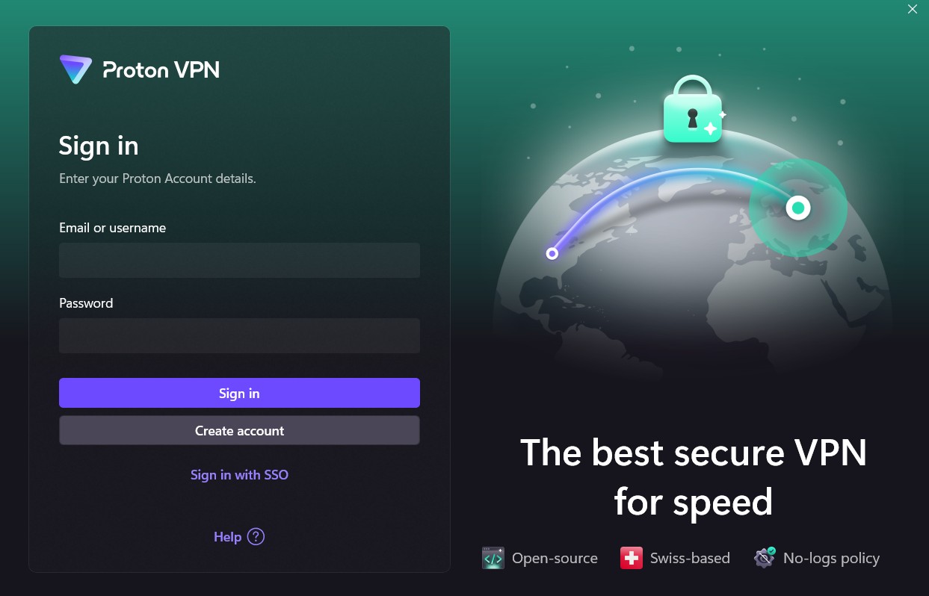Click the Proton VPN wordmark text
Image resolution: width=929 pixels, height=596 pixels.
click(x=161, y=69)
